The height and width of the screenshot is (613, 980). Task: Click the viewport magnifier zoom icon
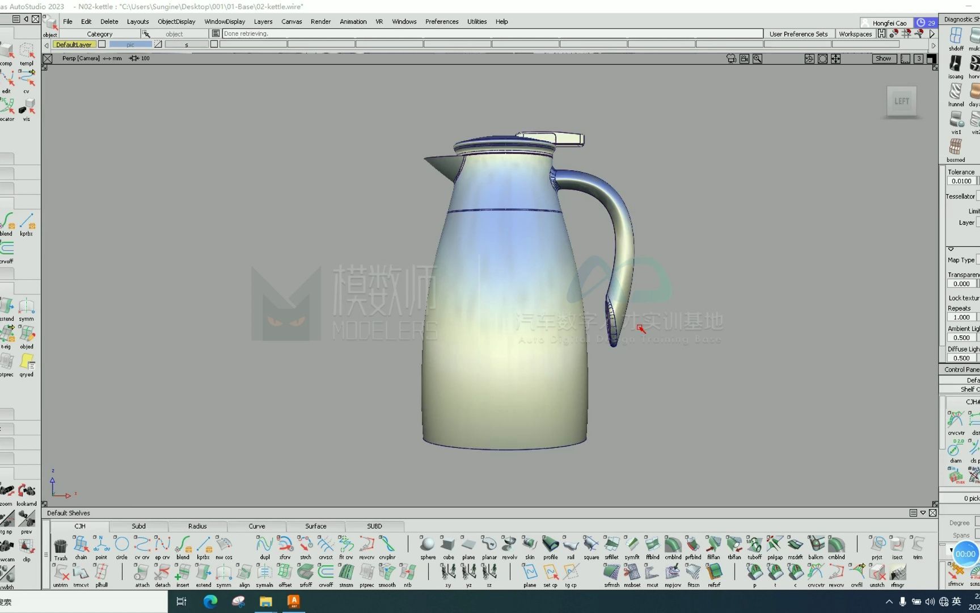coord(757,58)
